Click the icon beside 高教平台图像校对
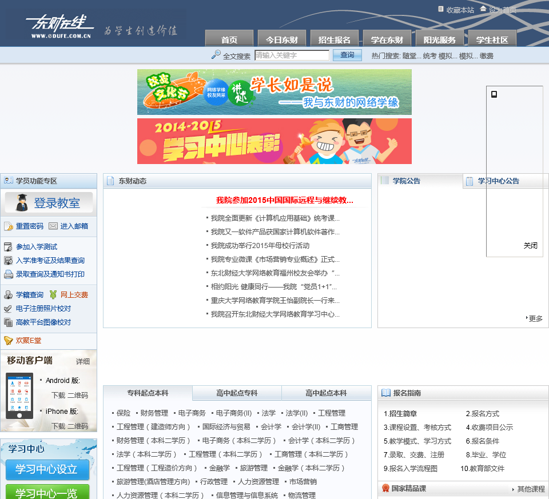Screen dimensions: 549x499 pyautogui.click(x=7, y=322)
